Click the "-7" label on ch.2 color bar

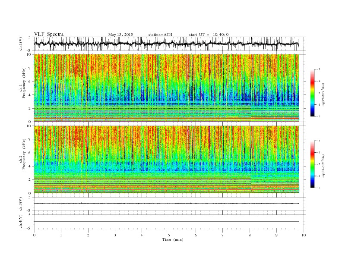click(x=319, y=188)
